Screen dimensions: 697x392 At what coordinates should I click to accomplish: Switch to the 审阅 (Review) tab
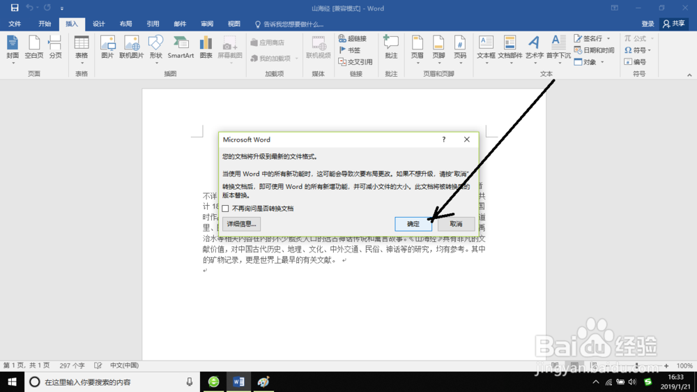(207, 24)
